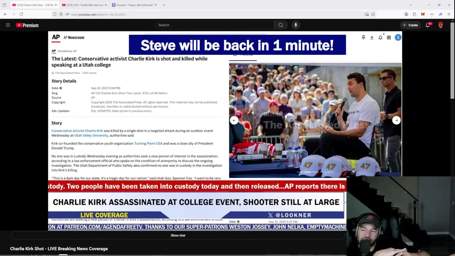
Task: Click the Charlie Kirk event photo
Action: point(315,120)
